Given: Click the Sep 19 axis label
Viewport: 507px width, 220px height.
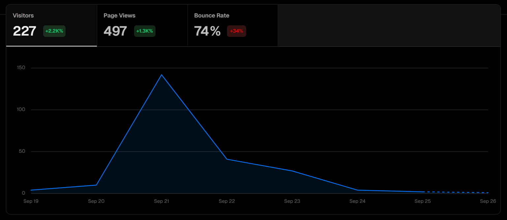Looking at the screenshot, I should [x=31, y=201].
